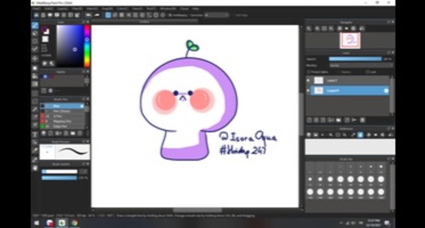Open the File menu
This screenshot has width=425, height=228.
[37, 9]
